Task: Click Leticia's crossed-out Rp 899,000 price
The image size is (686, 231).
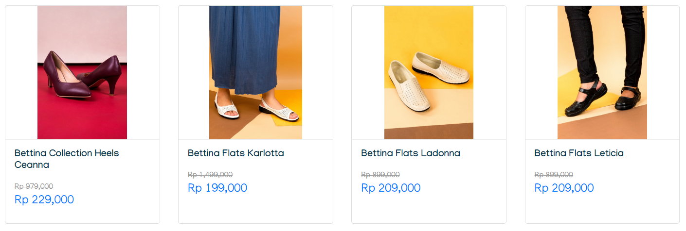Action: [x=554, y=175]
